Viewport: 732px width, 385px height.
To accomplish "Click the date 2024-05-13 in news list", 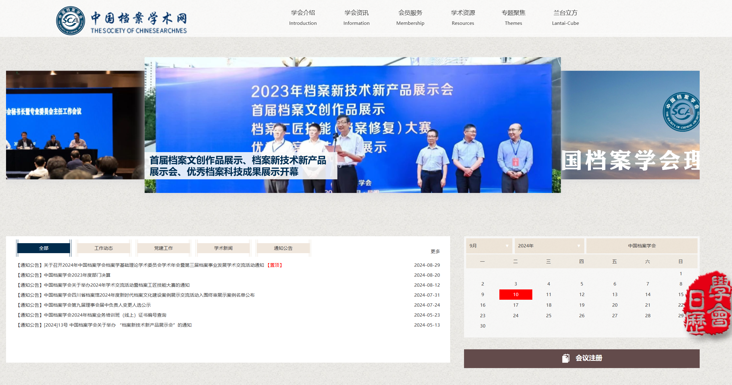I will [427, 325].
